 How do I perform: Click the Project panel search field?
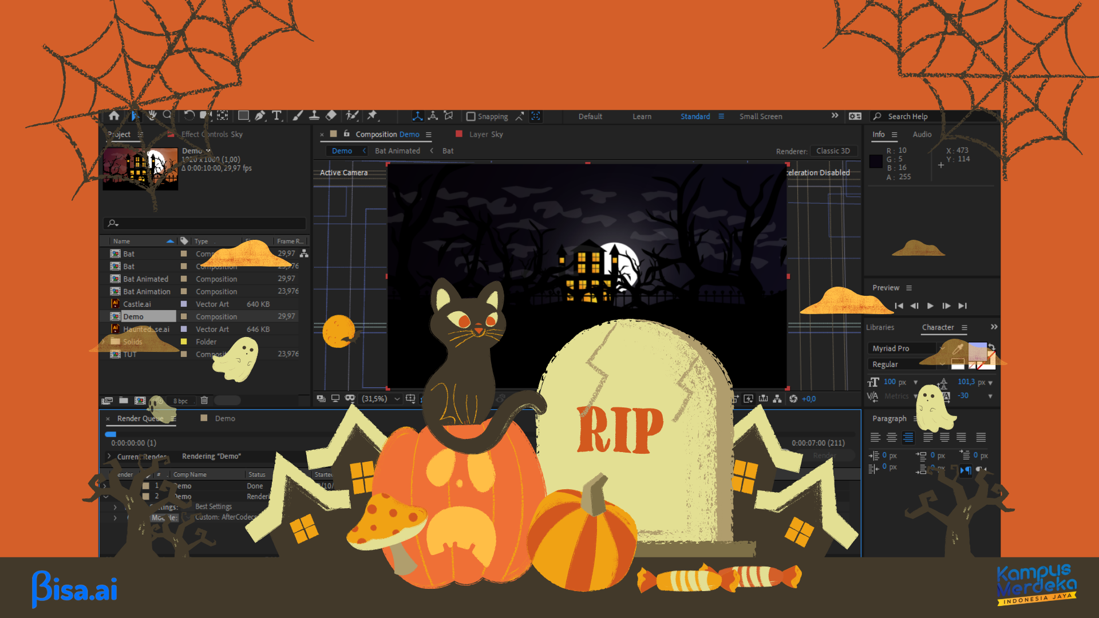pyautogui.click(x=204, y=223)
